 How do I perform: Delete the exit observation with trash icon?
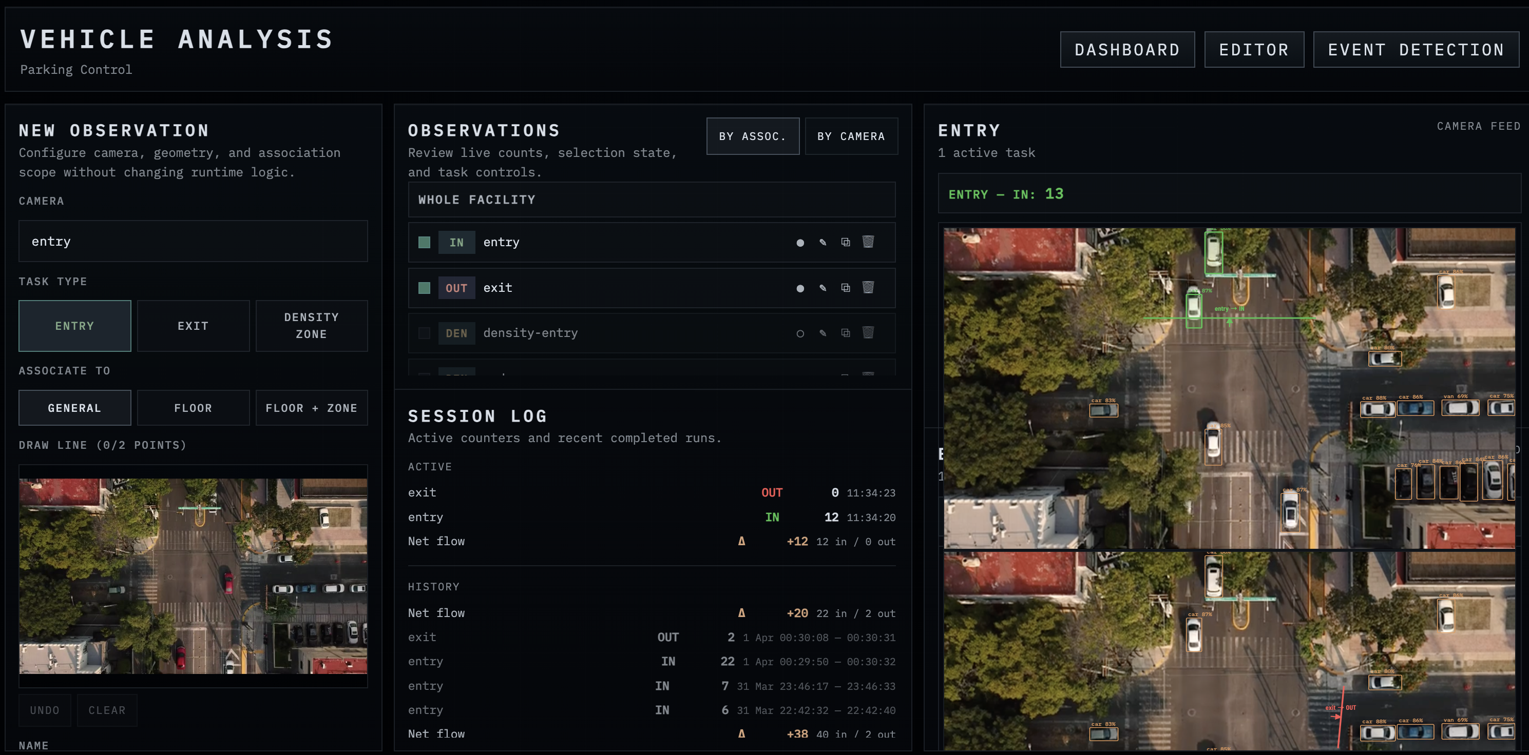click(x=868, y=288)
